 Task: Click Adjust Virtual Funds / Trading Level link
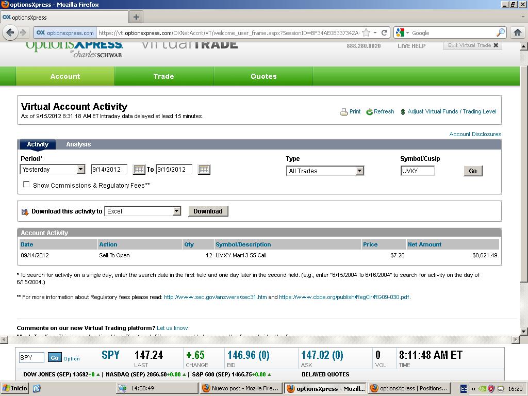point(452,111)
